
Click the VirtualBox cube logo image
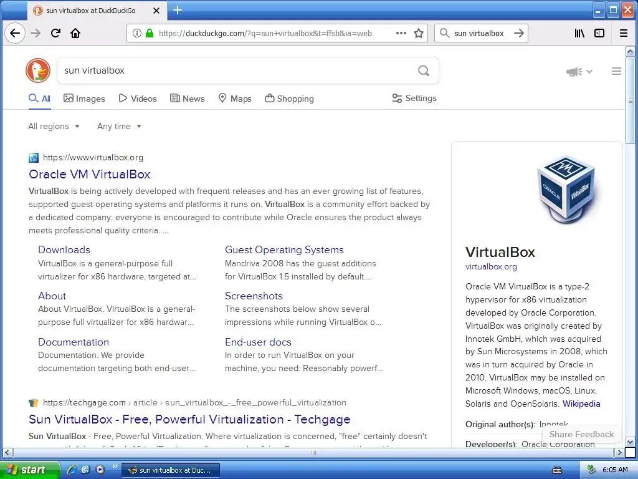[x=568, y=190]
